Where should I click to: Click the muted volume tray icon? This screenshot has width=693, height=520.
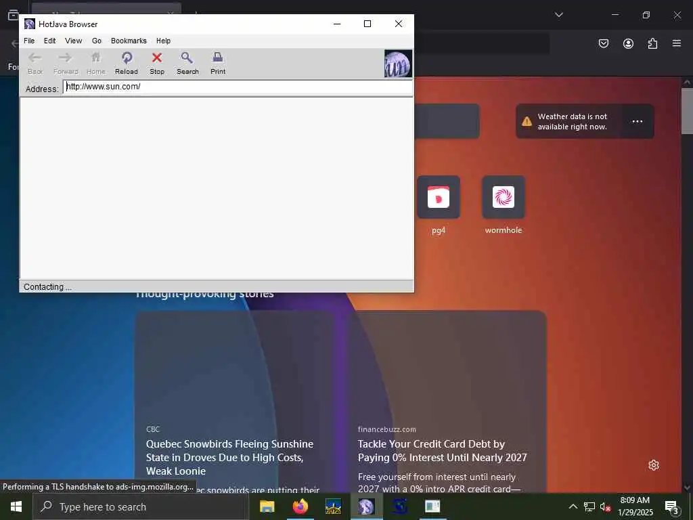605,506
